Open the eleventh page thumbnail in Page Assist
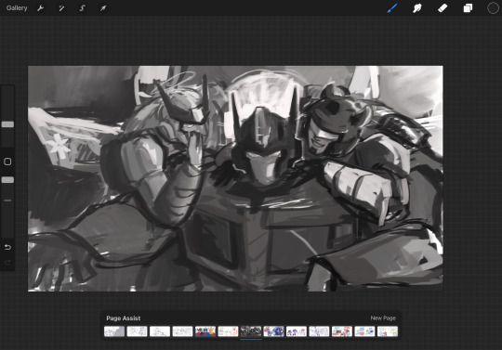Screen dimensions: 502x350 coord(342,331)
